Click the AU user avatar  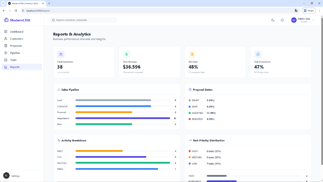(294, 20)
